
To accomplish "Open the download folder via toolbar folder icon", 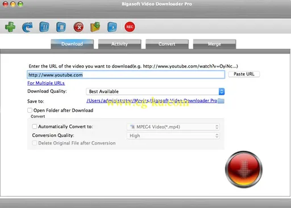I will pos(95,27).
